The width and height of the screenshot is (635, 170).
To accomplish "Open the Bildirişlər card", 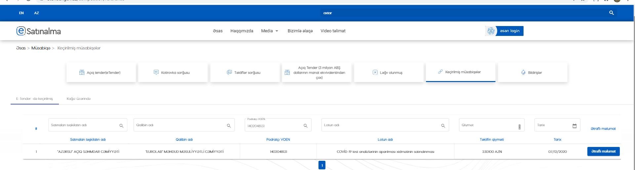I will pyautogui.click(x=533, y=72).
